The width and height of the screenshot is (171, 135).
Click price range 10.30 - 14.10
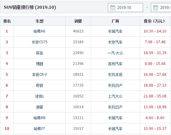tap(155, 31)
